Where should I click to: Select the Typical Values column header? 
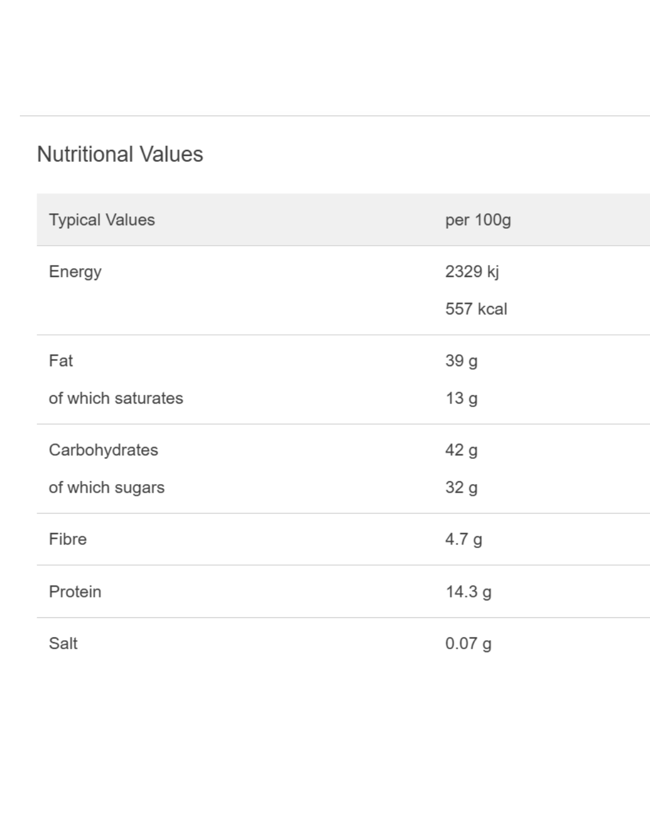(102, 220)
